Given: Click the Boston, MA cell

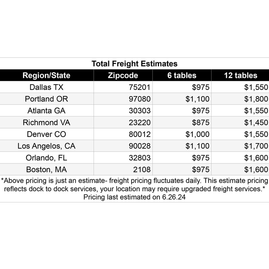Looking at the screenshot, I should coord(46,169).
